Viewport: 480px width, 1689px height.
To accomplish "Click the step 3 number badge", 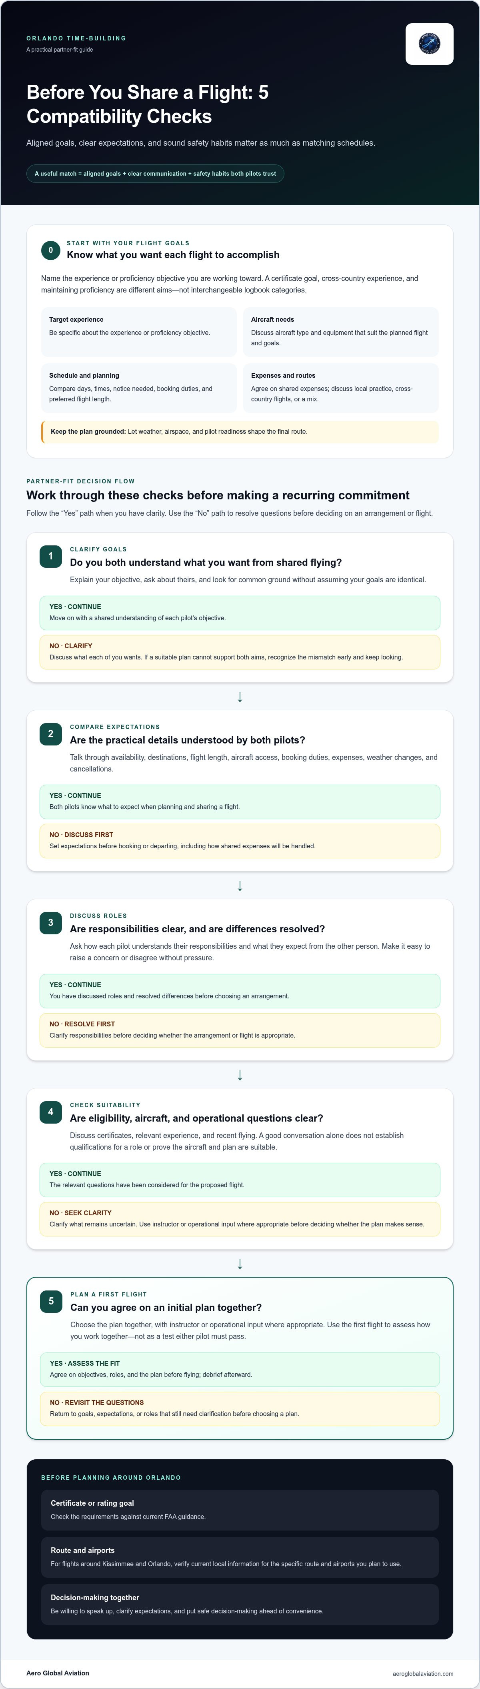I will click(x=50, y=922).
